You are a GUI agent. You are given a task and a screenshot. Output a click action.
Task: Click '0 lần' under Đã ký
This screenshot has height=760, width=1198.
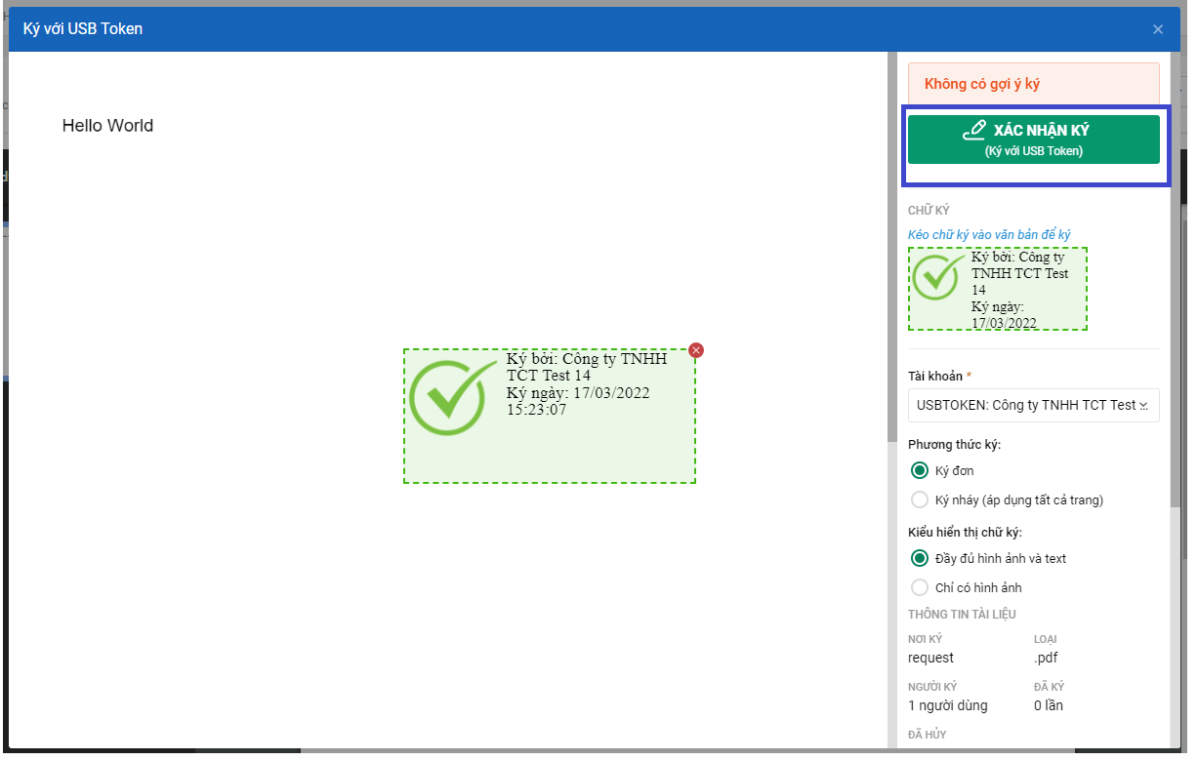pos(1049,705)
